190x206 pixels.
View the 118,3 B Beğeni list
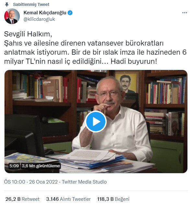tap(113, 199)
